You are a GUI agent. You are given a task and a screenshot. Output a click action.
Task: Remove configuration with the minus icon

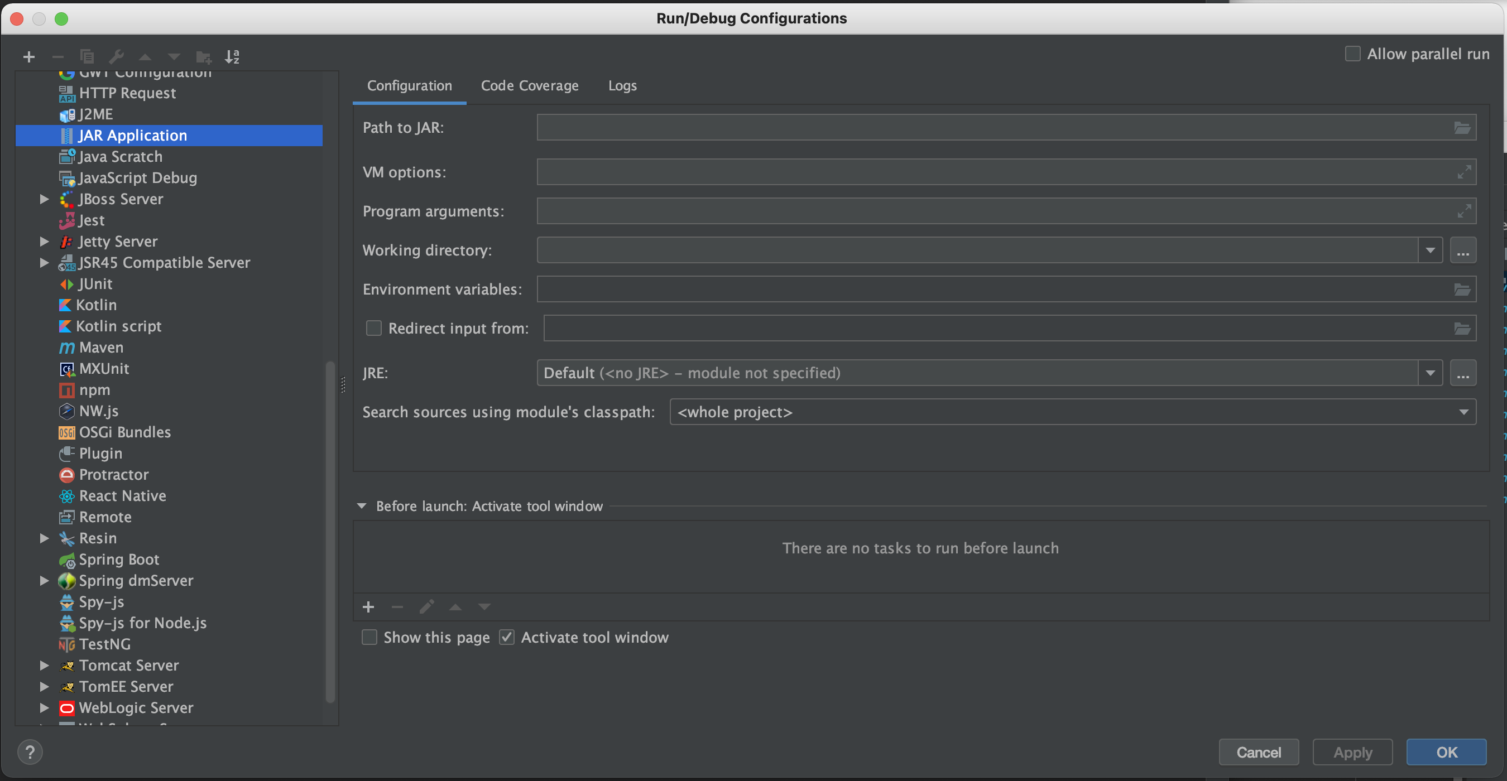57,57
